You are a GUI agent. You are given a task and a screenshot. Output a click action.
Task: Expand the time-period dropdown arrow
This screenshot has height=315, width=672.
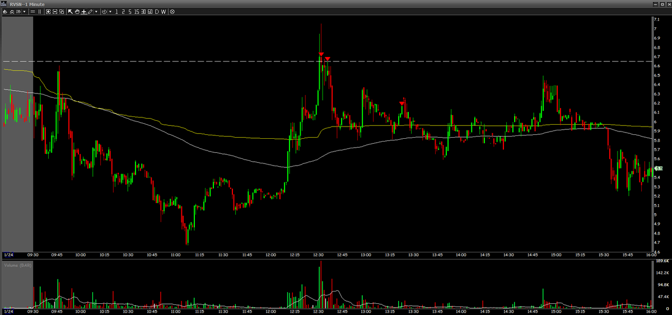[x=110, y=11]
